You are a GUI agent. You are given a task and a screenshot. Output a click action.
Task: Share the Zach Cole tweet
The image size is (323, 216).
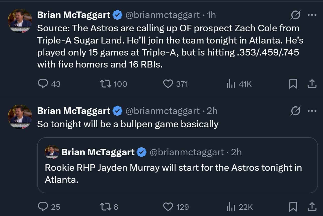pyautogui.click(x=312, y=84)
